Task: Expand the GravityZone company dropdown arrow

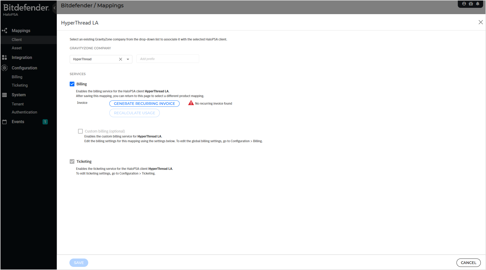Action: click(128, 59)
